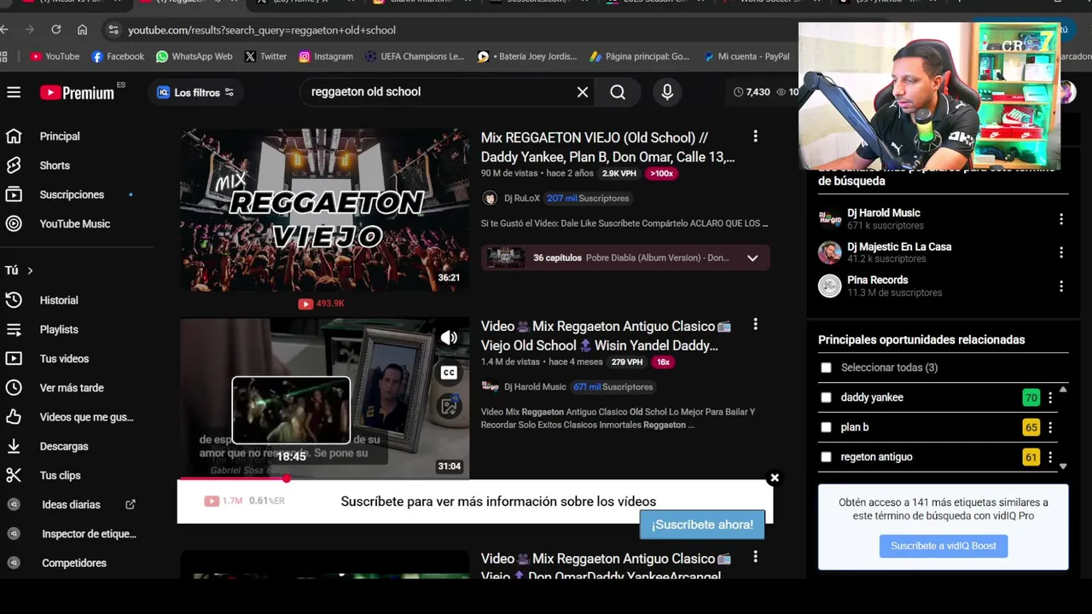Viewport: 1092px width, 614px height.
Task: Open the browser home button
Action: coord(82,30)
